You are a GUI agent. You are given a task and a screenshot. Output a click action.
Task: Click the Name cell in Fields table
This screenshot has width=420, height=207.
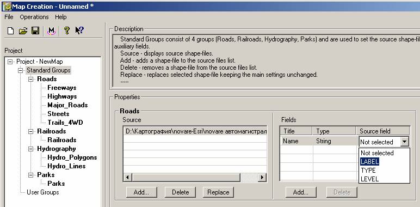(297, 141)
